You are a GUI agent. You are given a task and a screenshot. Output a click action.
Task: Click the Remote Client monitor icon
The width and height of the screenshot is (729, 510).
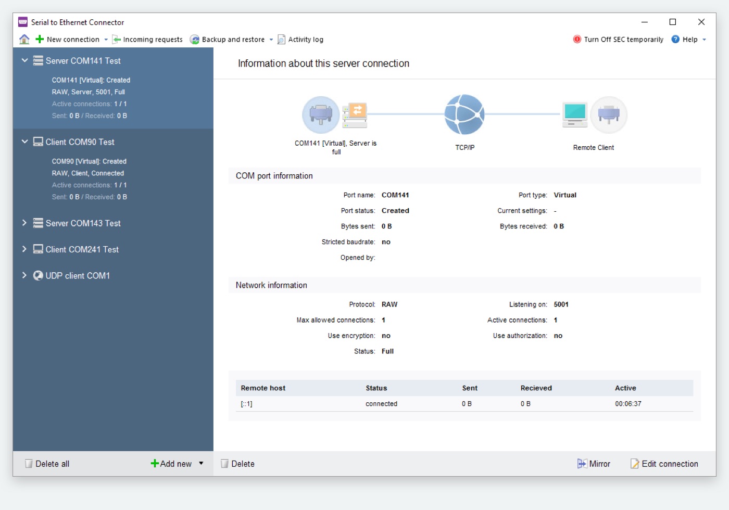[575, 114]
